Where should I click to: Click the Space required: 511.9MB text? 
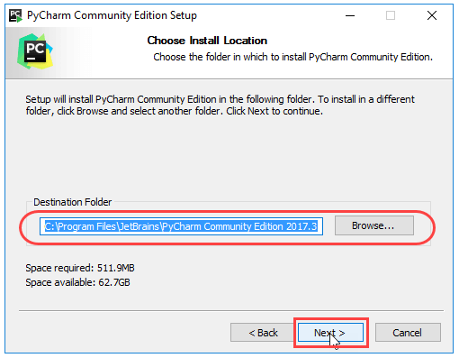pos(80,268)
